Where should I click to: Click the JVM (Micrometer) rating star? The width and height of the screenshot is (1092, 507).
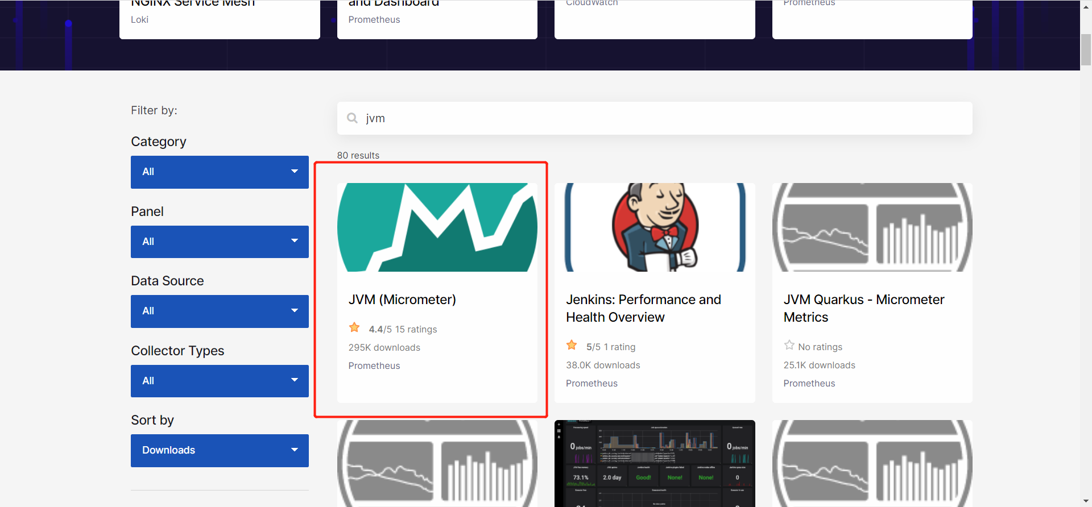354,327
